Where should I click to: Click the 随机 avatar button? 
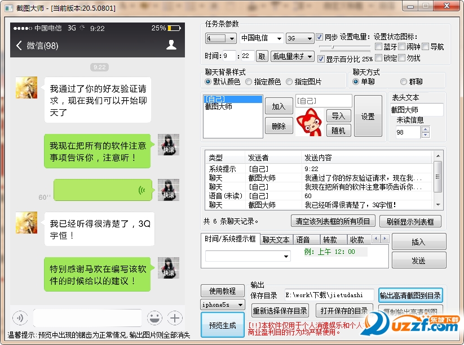pyautogui.click(x=338, y=130)
